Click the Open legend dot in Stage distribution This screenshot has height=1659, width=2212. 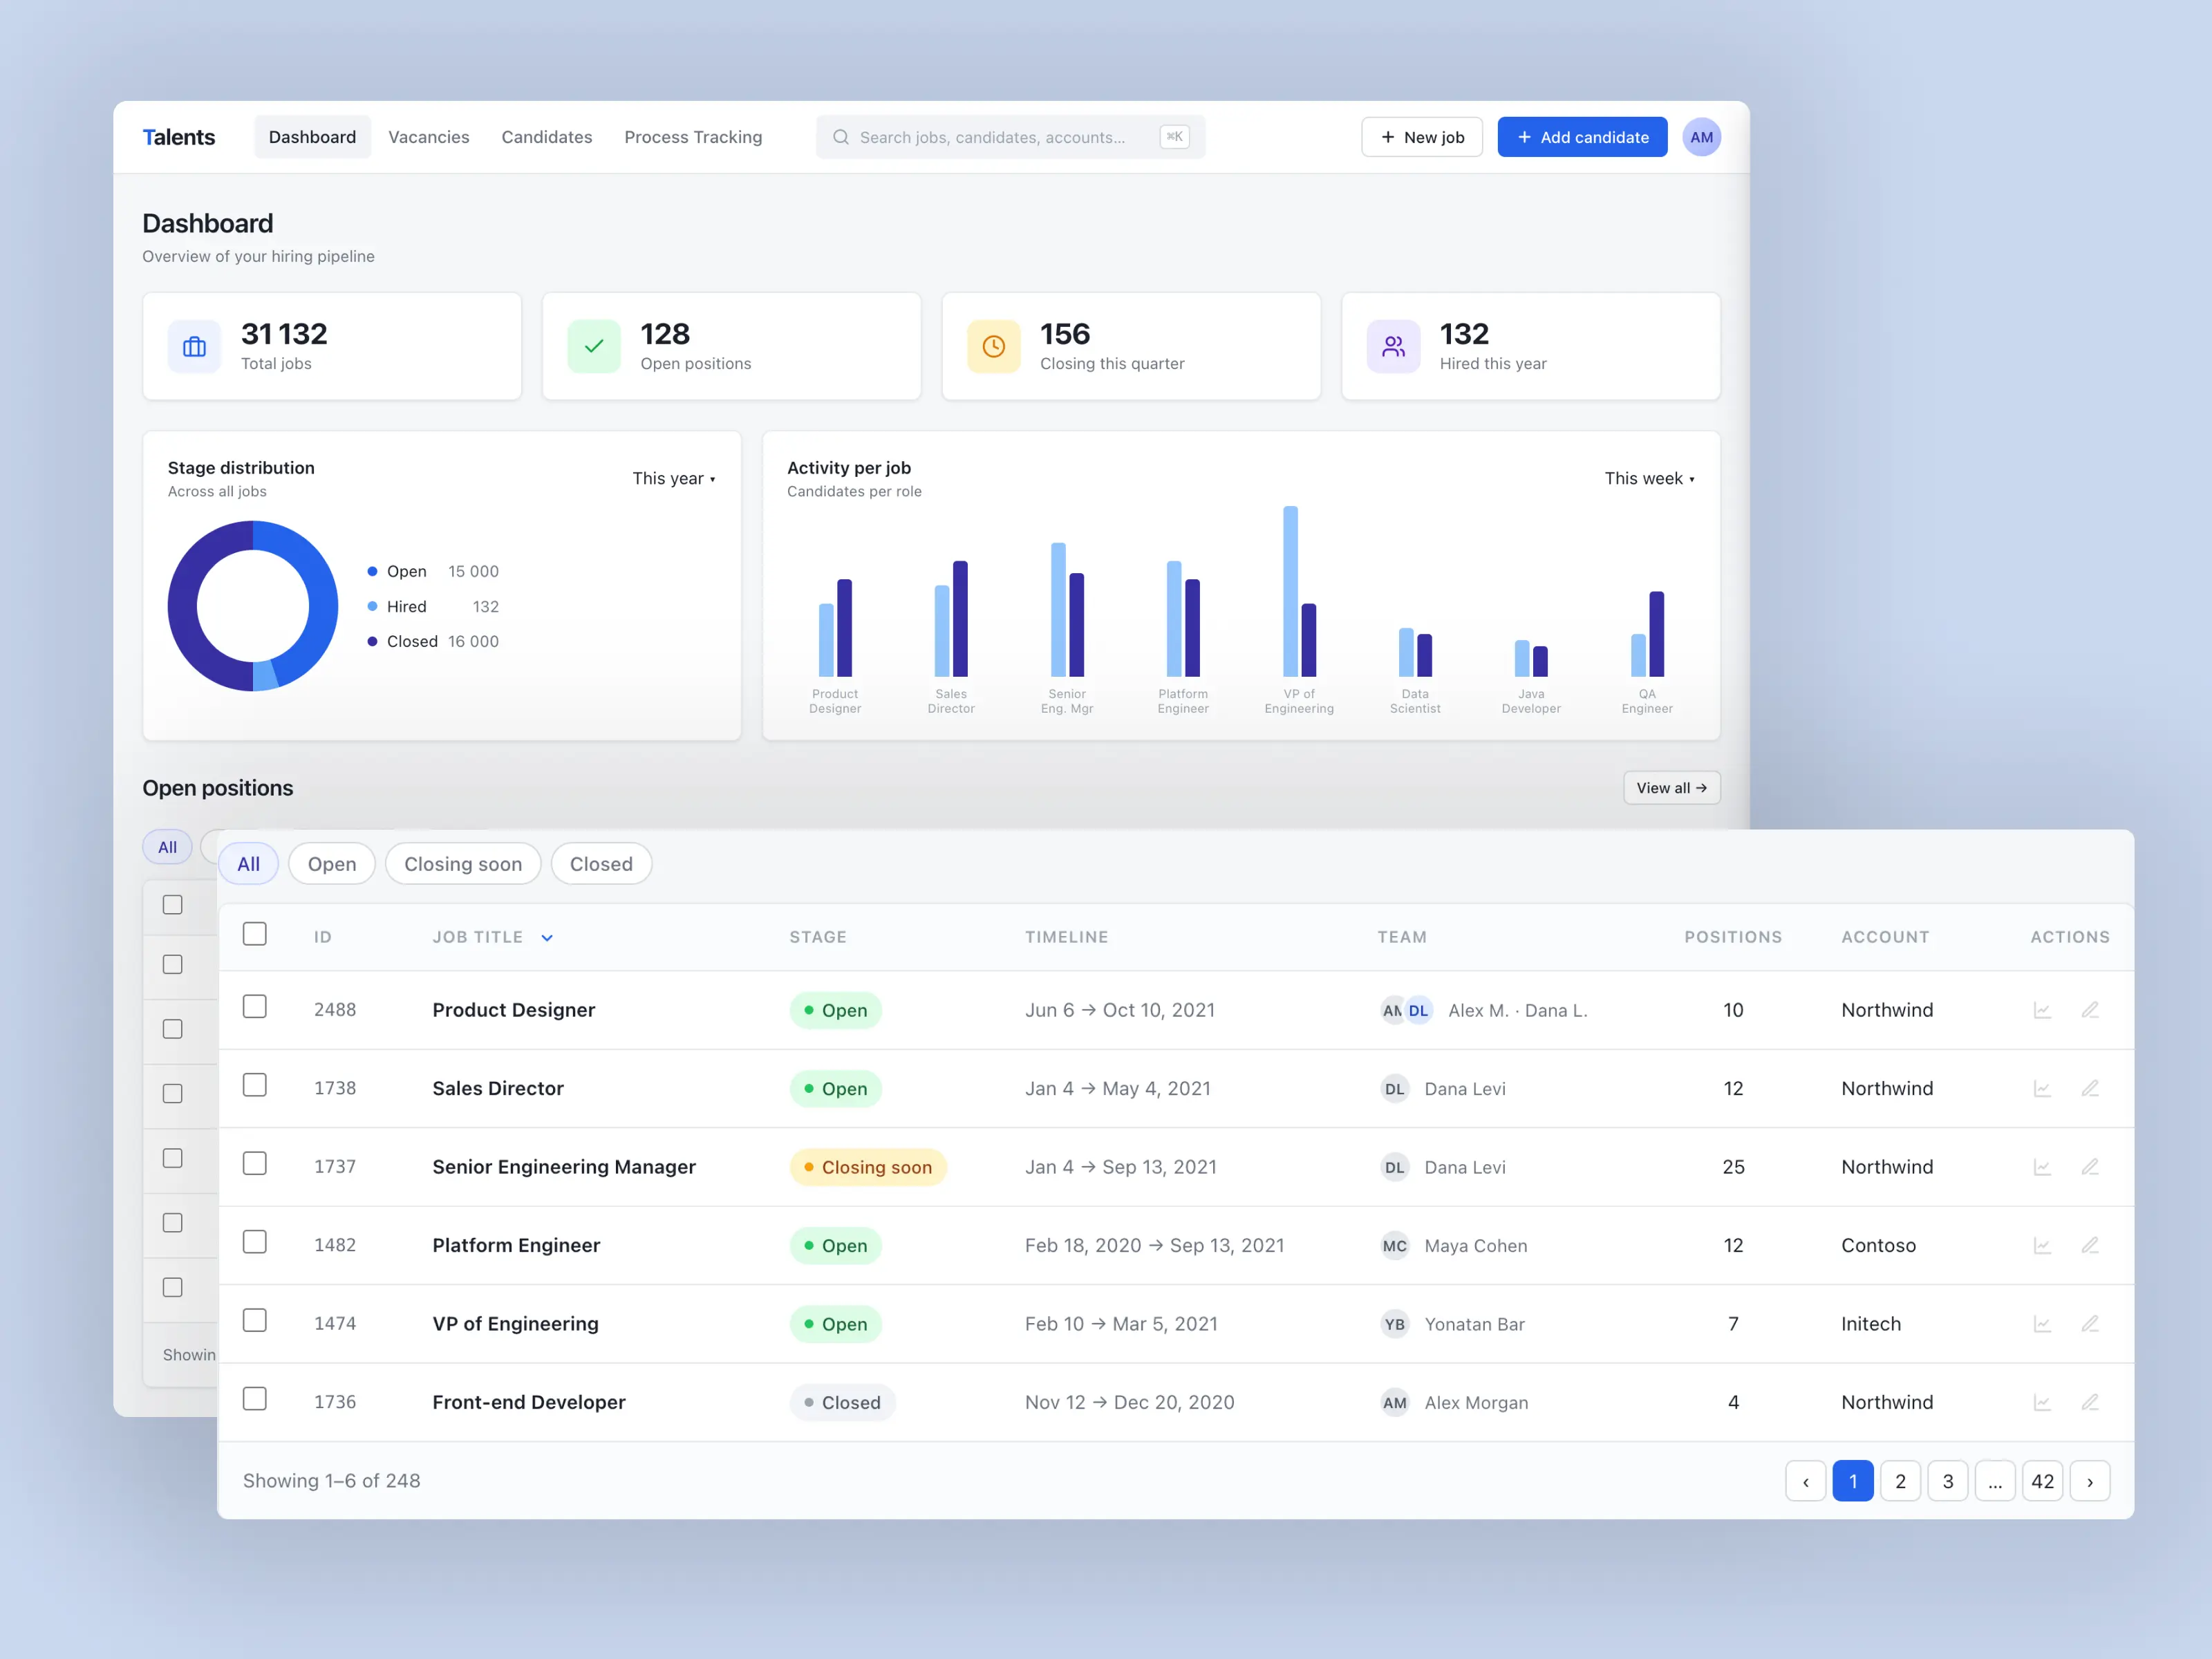[x=372, y=571]
